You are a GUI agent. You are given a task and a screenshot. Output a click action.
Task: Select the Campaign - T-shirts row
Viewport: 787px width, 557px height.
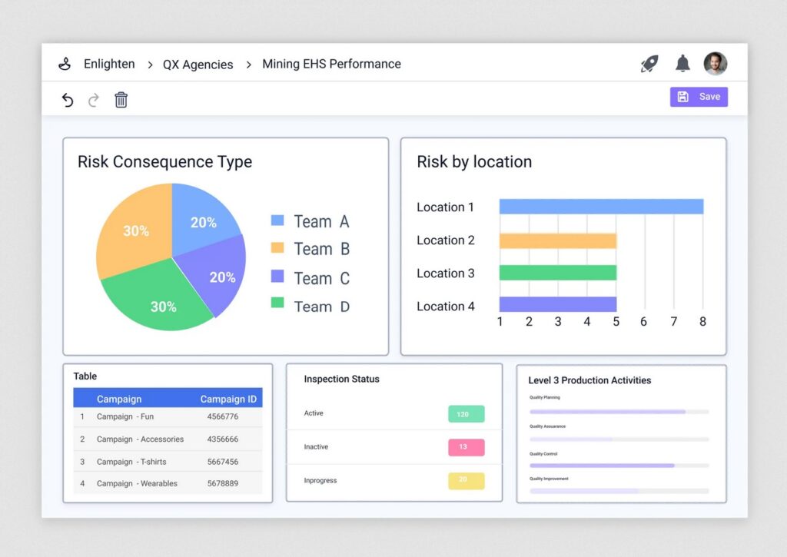168,462
